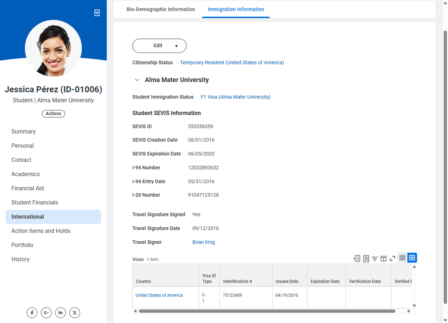The image size is (448, 323).
Task: Open Financial Aid section
Action: 53,188
